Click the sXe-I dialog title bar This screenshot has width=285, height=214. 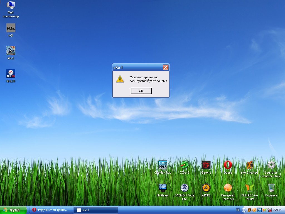(138, 67)
